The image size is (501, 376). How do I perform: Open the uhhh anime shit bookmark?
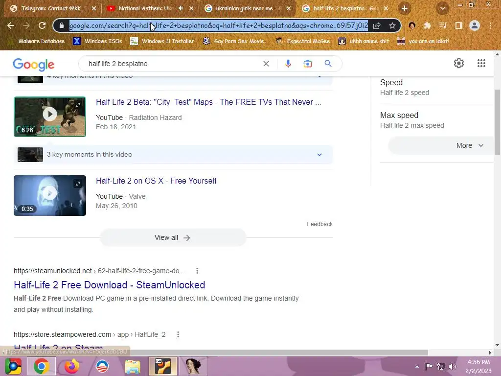[364, 41]
